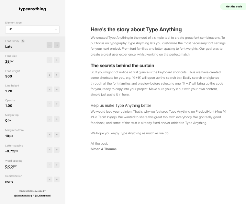Increase margin top with plus button
The width and height of the screenshot is (246, 204).
[57, 119]
